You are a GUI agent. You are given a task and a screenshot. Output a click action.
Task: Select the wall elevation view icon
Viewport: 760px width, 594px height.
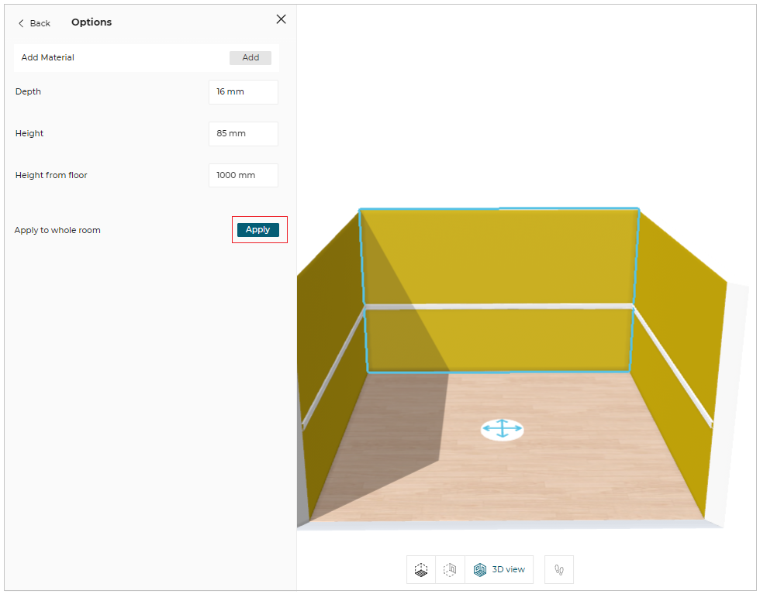point(450,569)
